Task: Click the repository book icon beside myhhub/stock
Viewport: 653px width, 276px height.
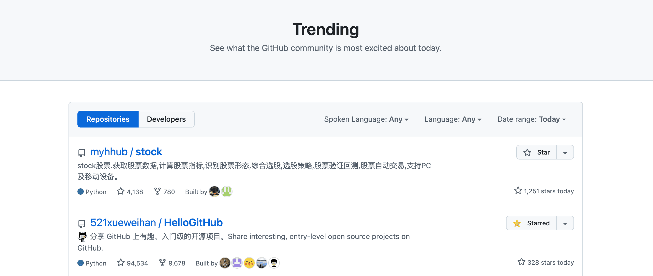Action: tap(82, 152)
